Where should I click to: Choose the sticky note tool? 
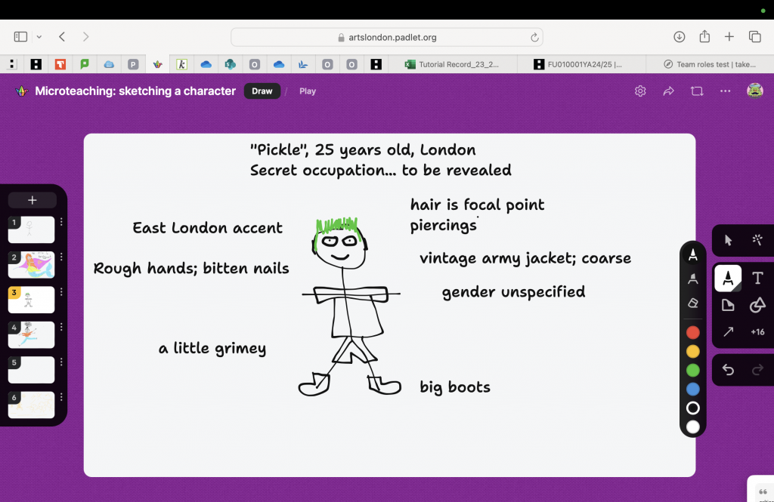coord(728,305)
